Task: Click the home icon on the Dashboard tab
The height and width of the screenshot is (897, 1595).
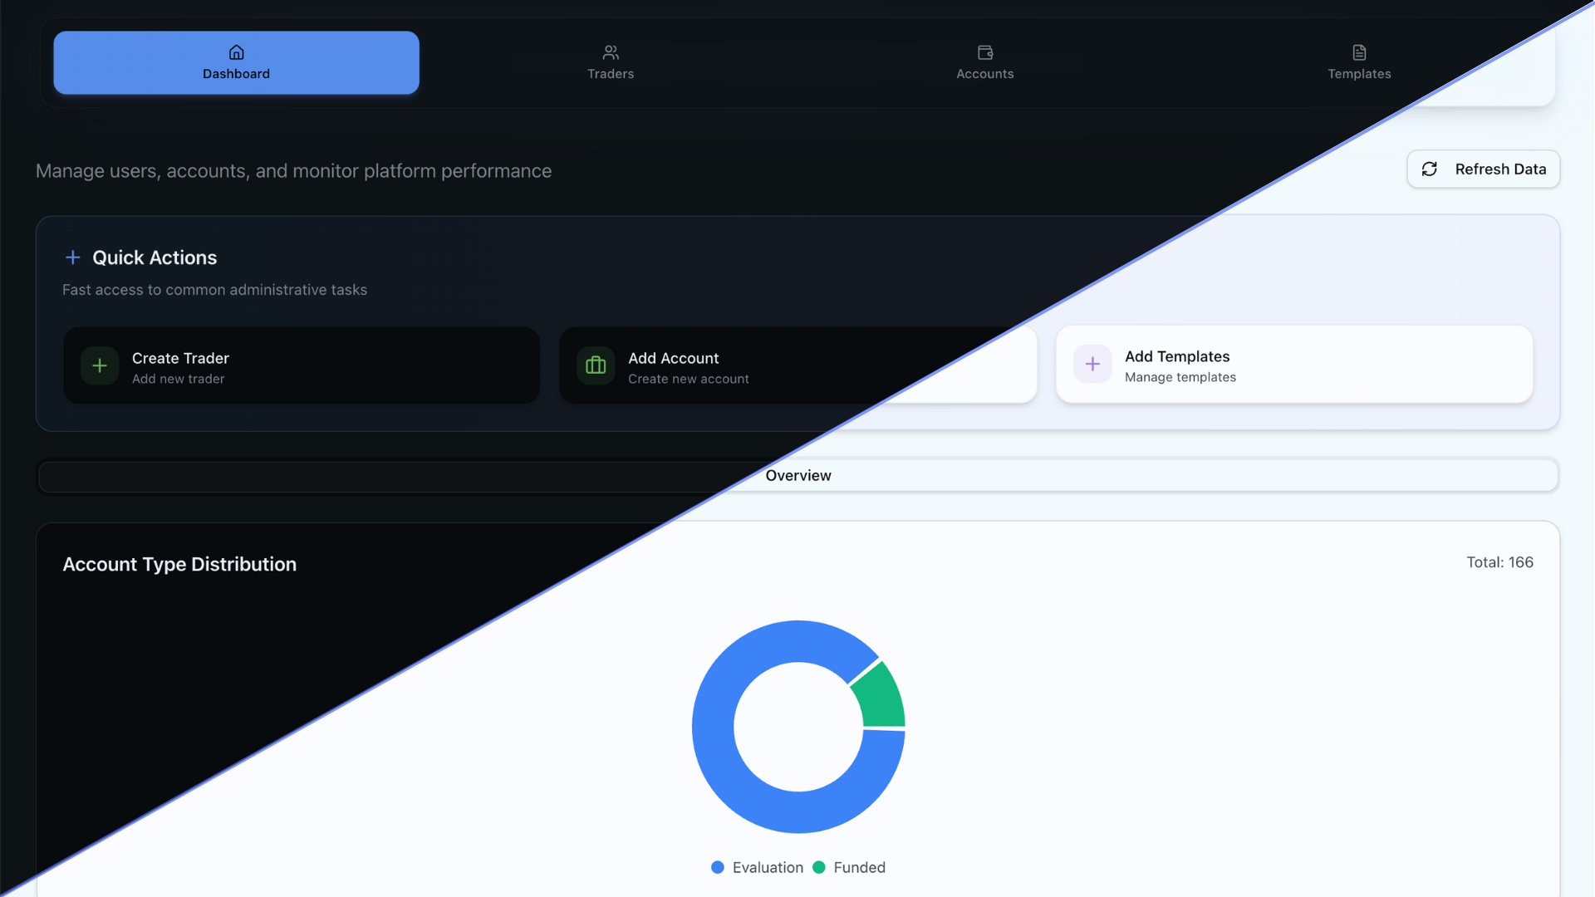Action: click(236, 52)
